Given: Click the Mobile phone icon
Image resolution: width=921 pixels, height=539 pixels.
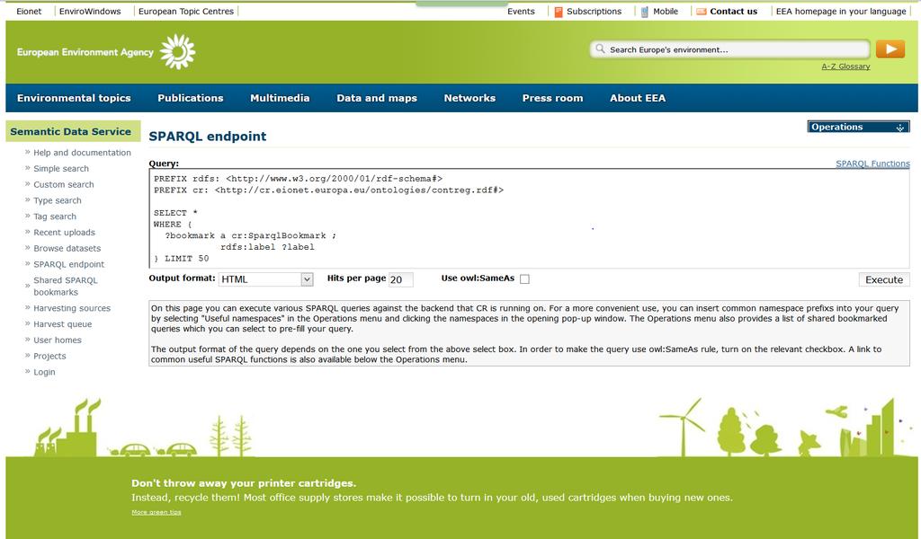Looking at the screenshot, I should click(644, 12).
